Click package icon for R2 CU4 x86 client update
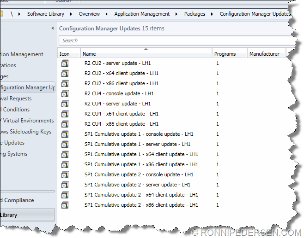Viewport: 304px width, 238px height. 65,124
